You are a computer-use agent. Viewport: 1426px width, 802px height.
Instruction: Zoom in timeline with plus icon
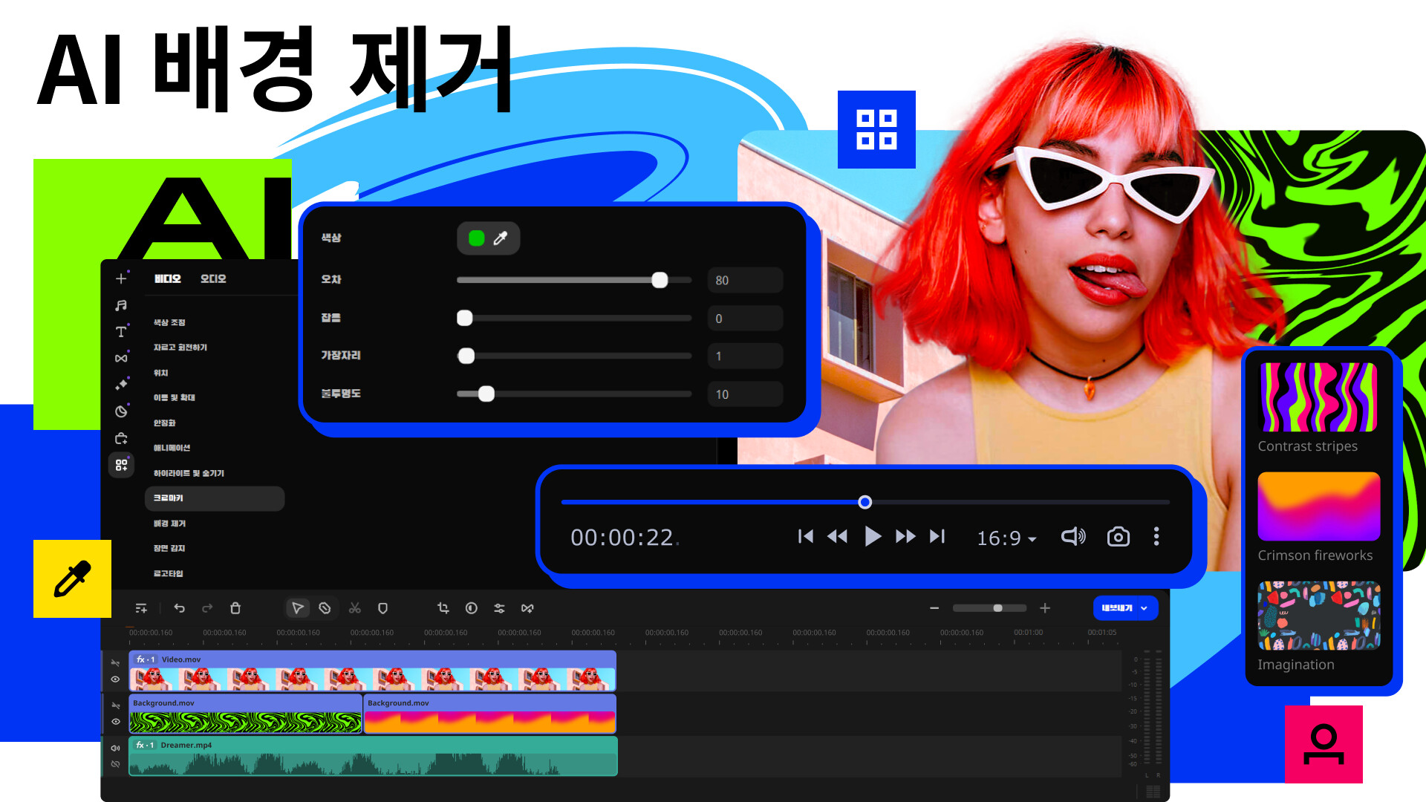click(1045, 608)
